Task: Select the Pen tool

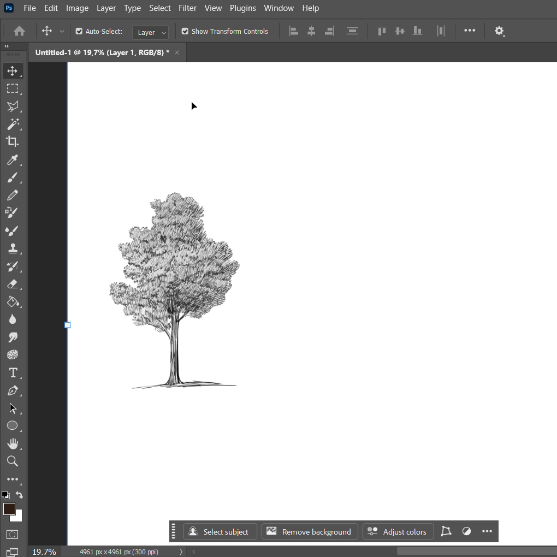Action: 12,390
